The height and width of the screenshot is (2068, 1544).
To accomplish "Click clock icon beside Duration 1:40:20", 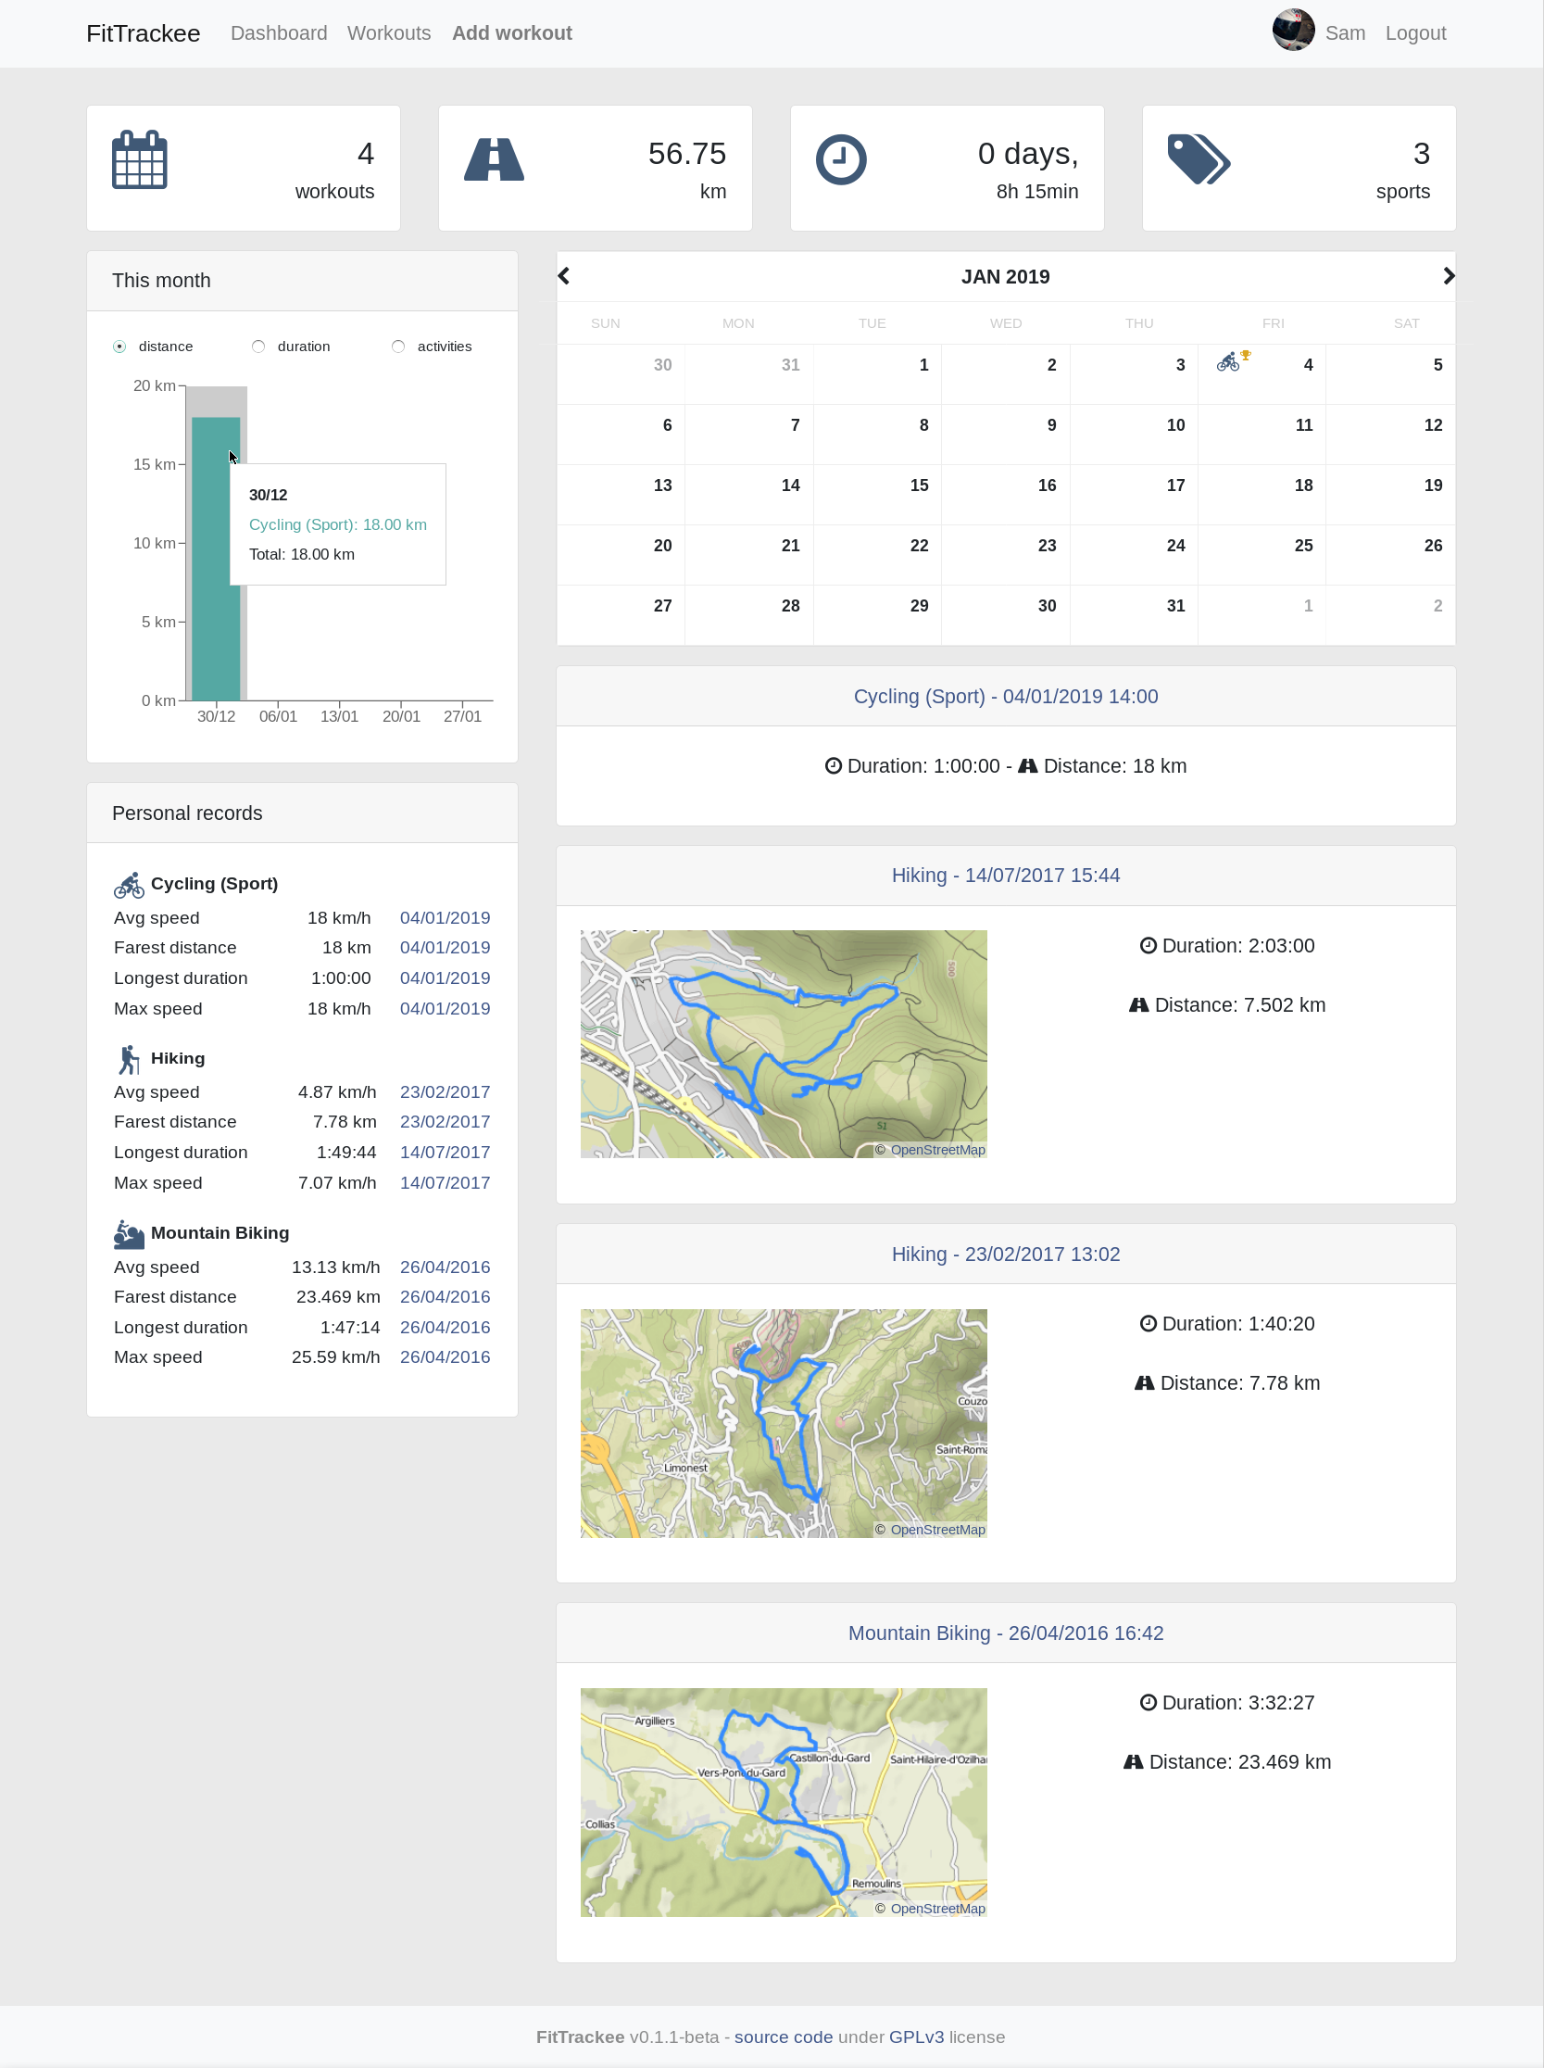I will tap(1148, 1324).
